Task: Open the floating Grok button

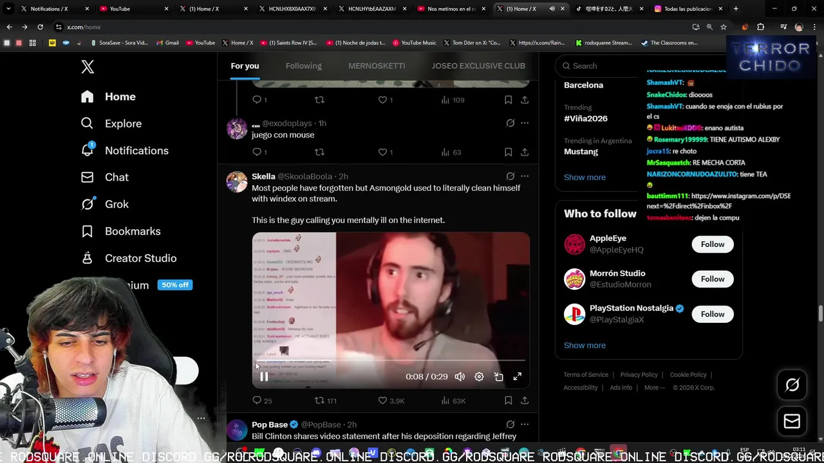Action: (792, 385)
